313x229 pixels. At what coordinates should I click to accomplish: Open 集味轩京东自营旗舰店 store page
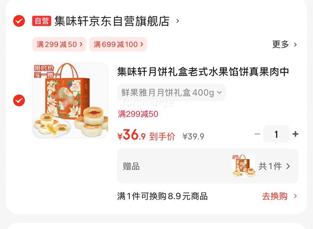(x=112, y=21)
